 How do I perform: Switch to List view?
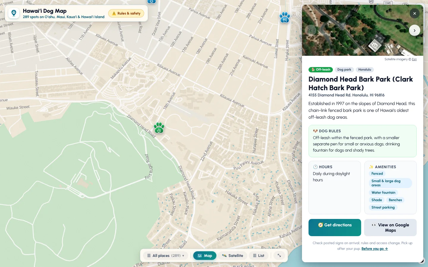[259, 256]
